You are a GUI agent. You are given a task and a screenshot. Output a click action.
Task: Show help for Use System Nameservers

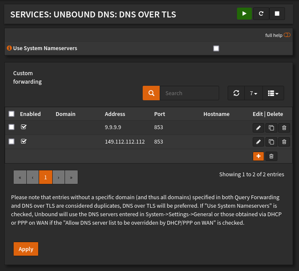point(9,48)
